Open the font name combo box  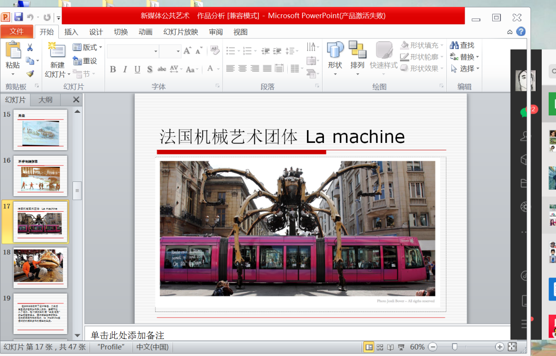point(133,51)
